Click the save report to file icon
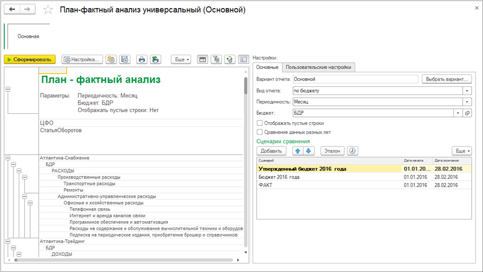Screen dimensions: 483x272 (x=155, y=60)
